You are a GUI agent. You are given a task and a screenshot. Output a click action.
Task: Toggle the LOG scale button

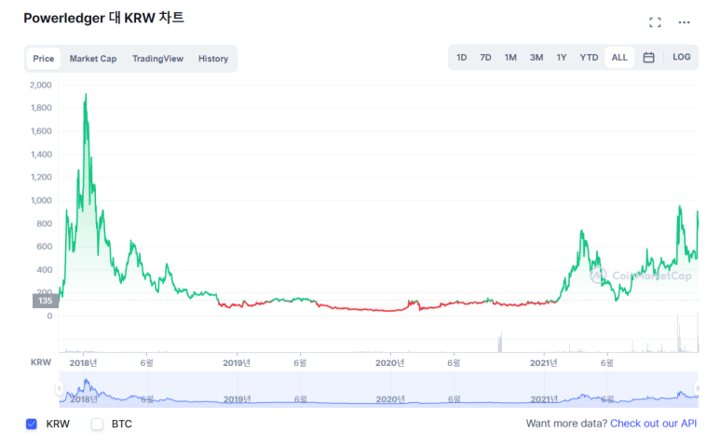click(x=682, y=57)
